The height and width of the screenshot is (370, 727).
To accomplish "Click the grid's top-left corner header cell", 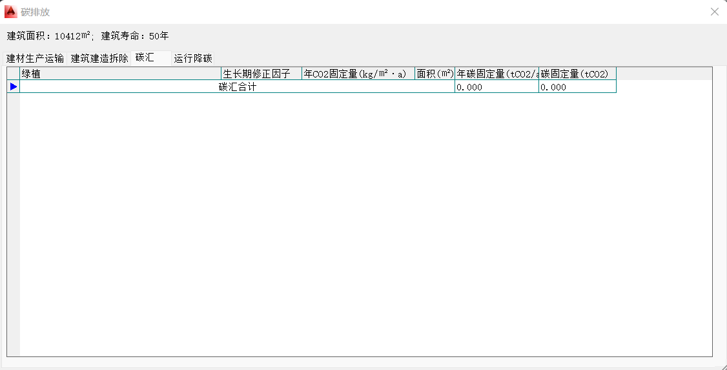I will point(14,74).
